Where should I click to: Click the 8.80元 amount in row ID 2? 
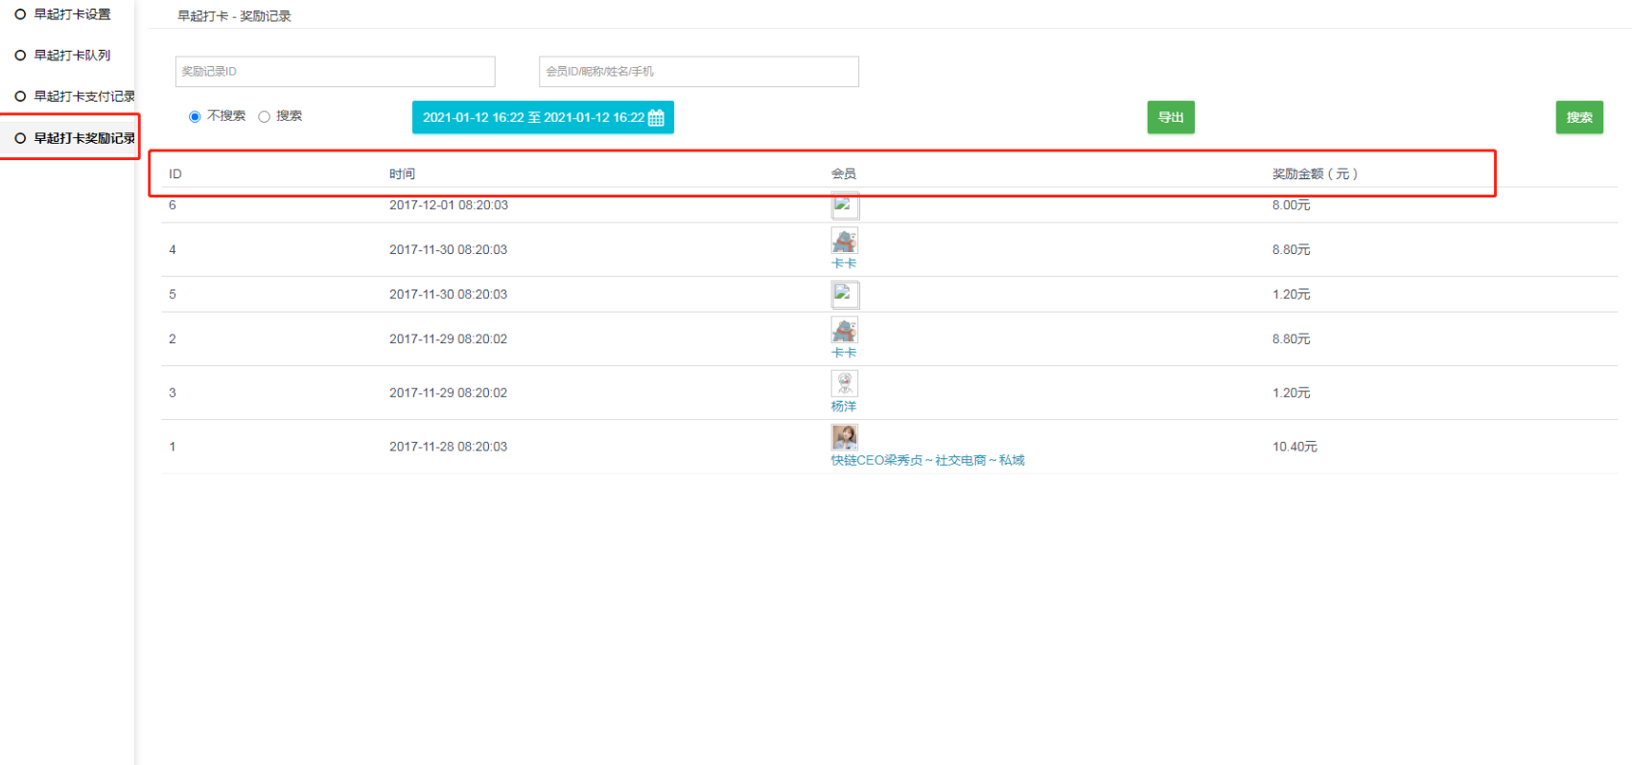point(1292,339)
